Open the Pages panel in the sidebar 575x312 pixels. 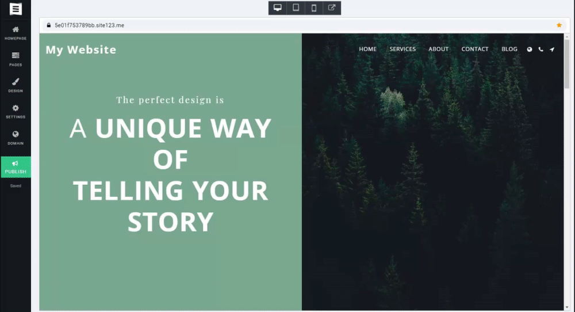(x=16, y=59)
